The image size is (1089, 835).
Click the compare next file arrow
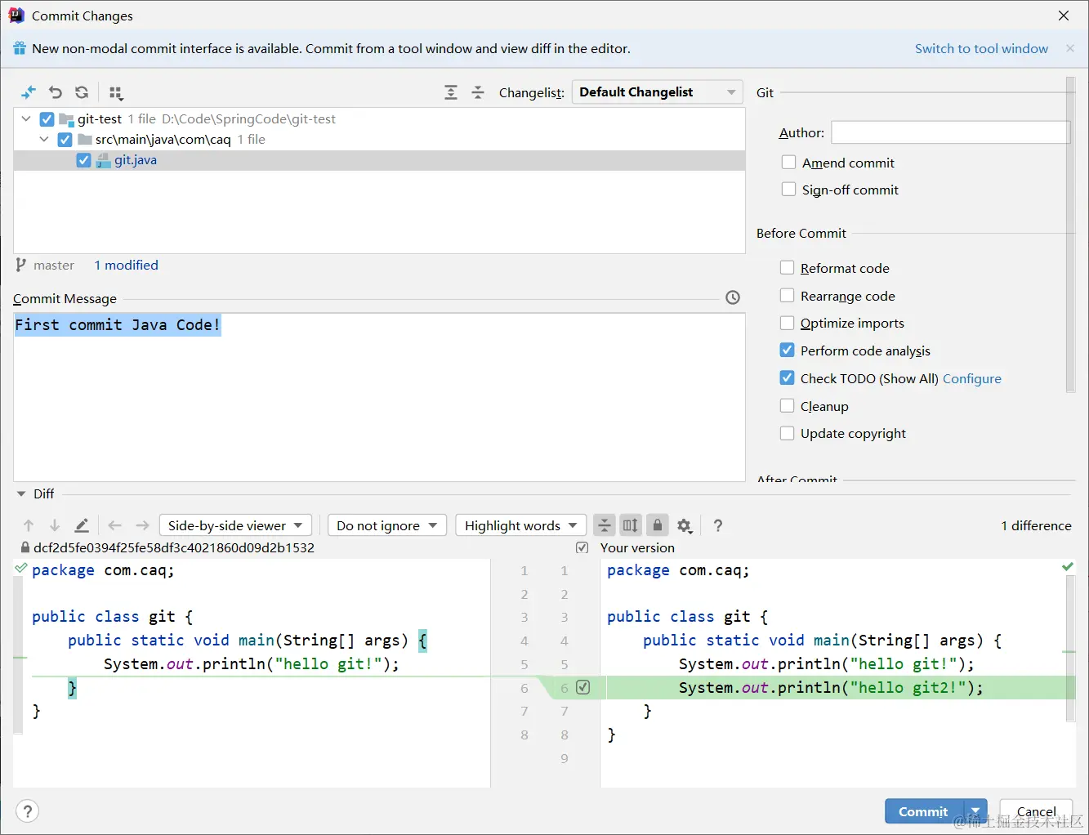pyautogui.click(x=142, y=525)
